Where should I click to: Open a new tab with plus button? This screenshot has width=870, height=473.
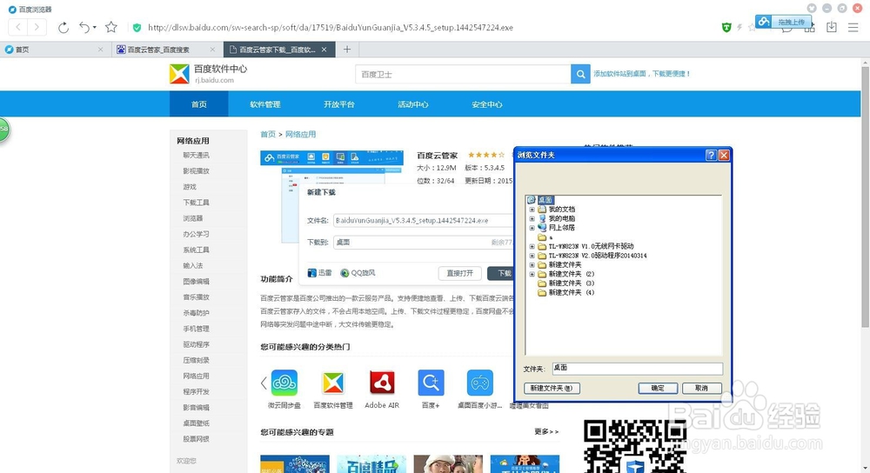[x=347, y=50]
